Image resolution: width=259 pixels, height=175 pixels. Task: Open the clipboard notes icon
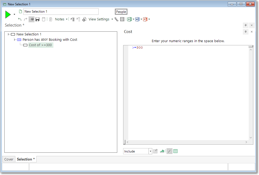coord(51,19)
